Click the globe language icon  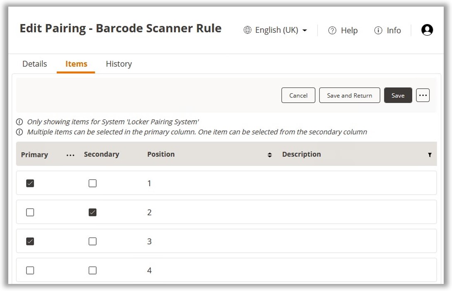click(248, 30)
